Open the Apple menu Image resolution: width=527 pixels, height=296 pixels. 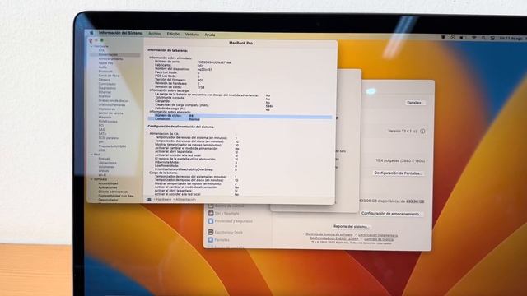click(91, 33)
